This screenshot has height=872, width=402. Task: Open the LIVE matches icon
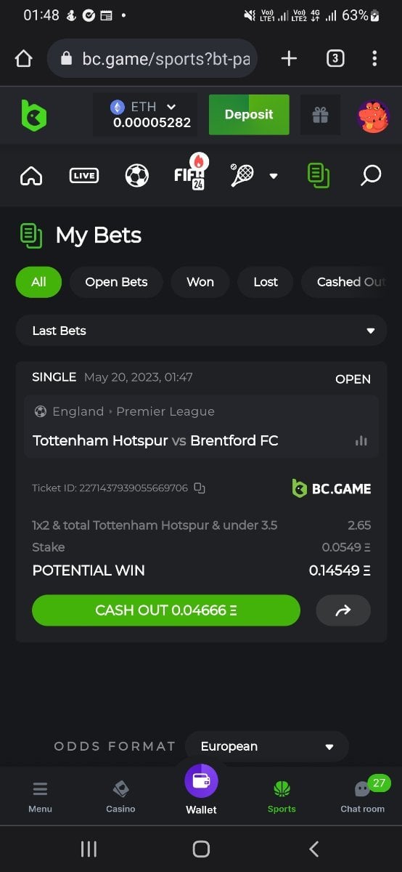[x=84, y=175]
